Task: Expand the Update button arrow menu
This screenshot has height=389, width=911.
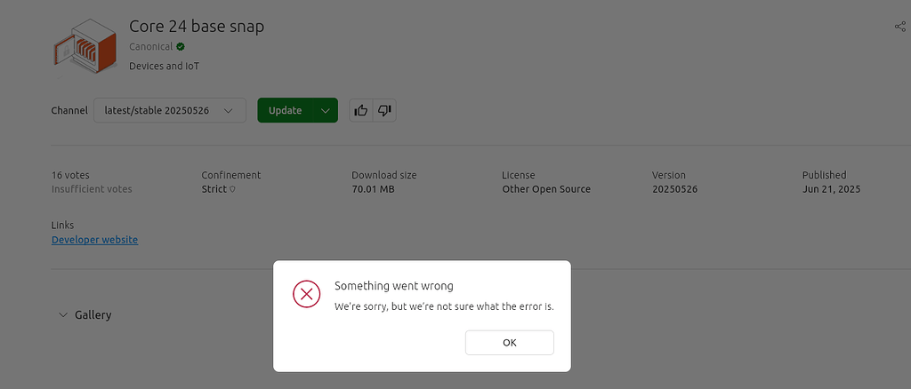Action: click(326, 110)
